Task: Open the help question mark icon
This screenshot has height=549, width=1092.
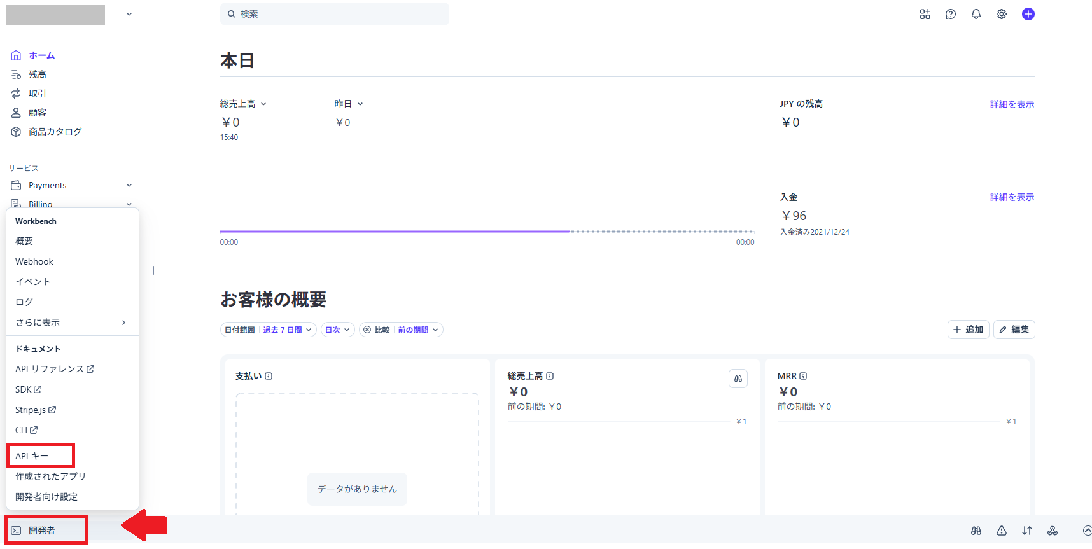Action: [x=950, y=14]
